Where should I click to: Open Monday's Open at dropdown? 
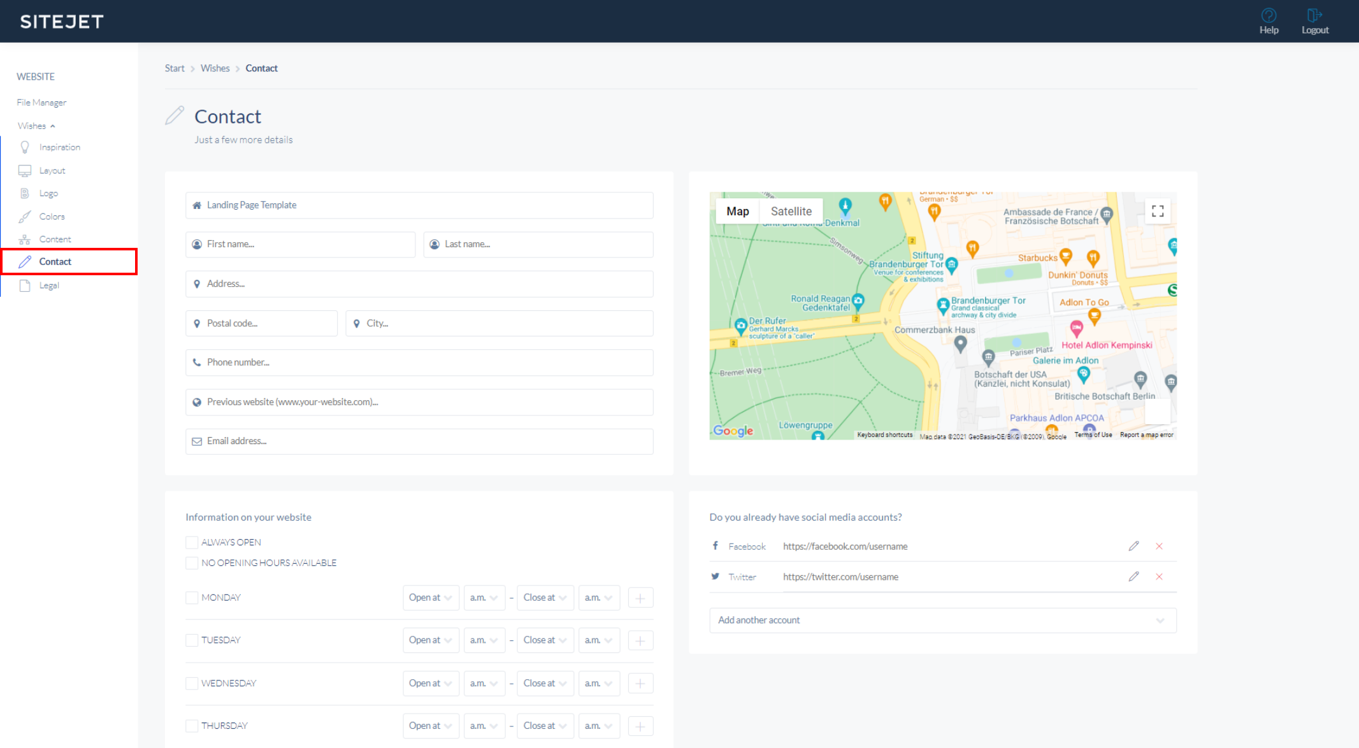(x=430, y=598)
